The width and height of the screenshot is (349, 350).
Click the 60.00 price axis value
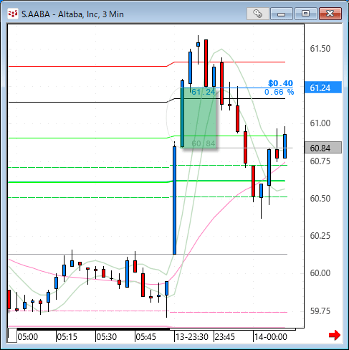(320, 273)
